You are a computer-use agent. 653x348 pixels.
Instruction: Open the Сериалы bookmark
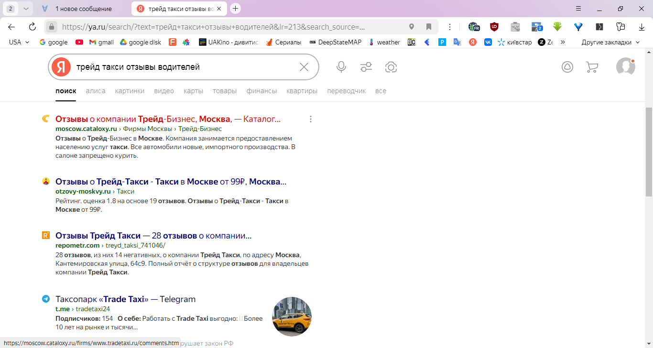coord(284,42)
